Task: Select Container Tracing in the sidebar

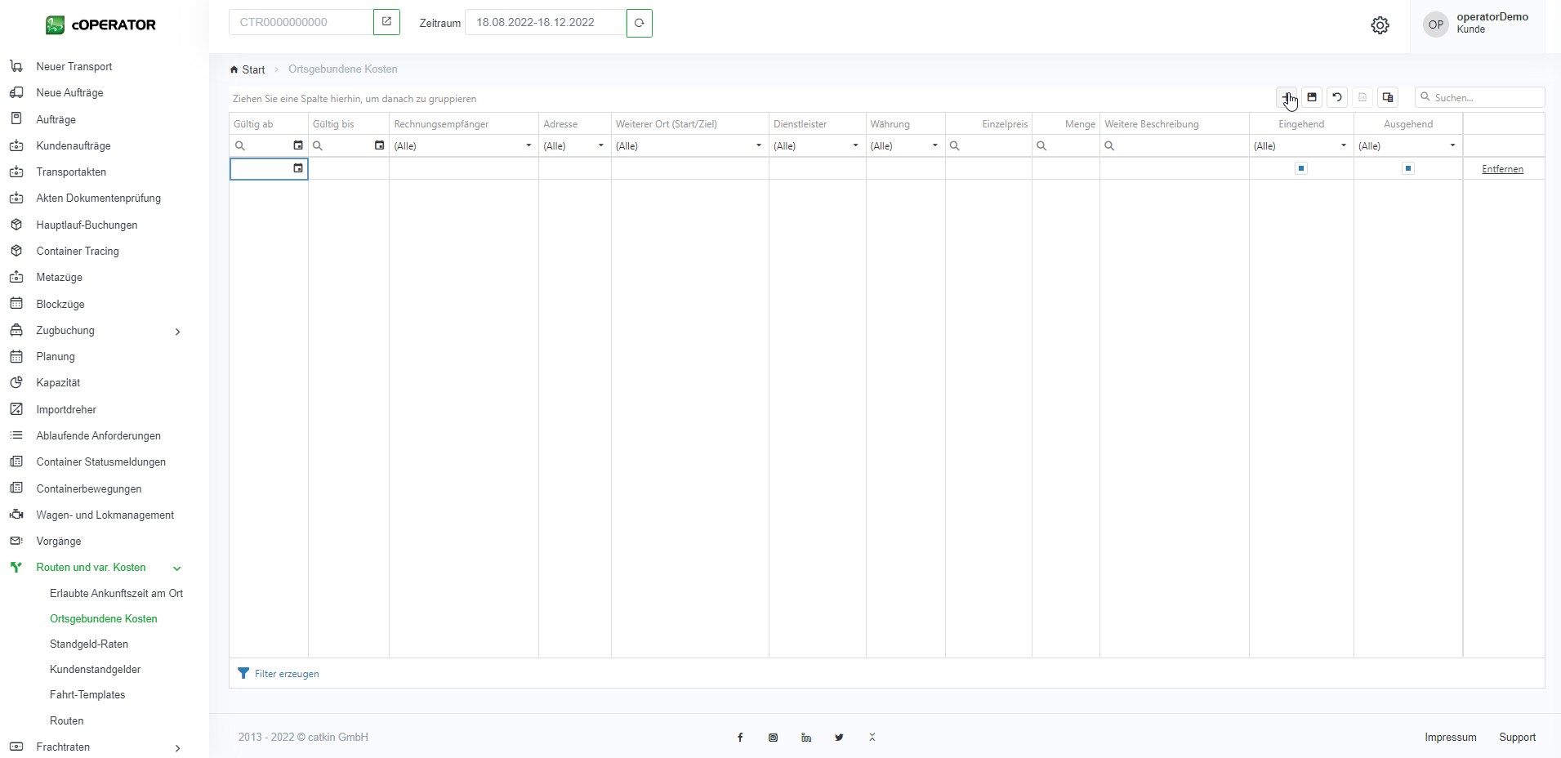Action: click(x=78, y=251)
